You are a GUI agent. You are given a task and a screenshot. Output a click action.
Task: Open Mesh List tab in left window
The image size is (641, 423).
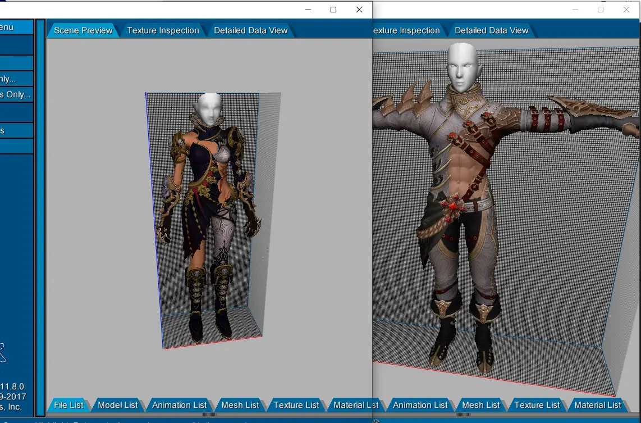pyautogui.click(x=240, y=405)
